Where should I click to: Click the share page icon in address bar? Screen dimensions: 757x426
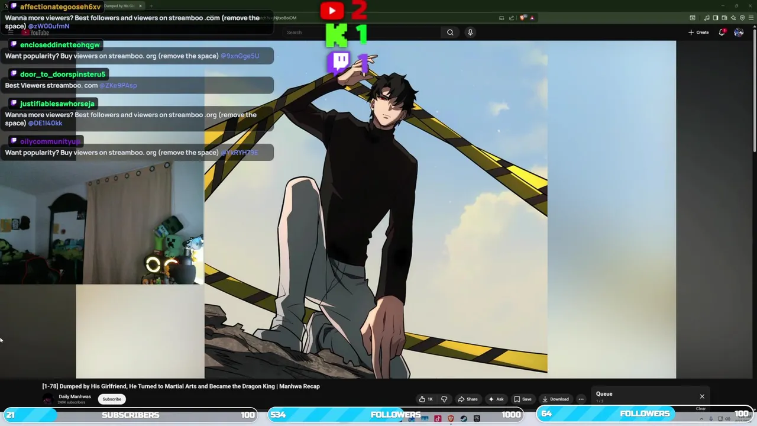512,18
